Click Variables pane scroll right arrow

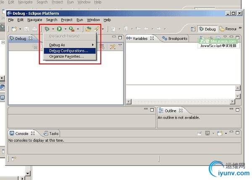point(232,101)
